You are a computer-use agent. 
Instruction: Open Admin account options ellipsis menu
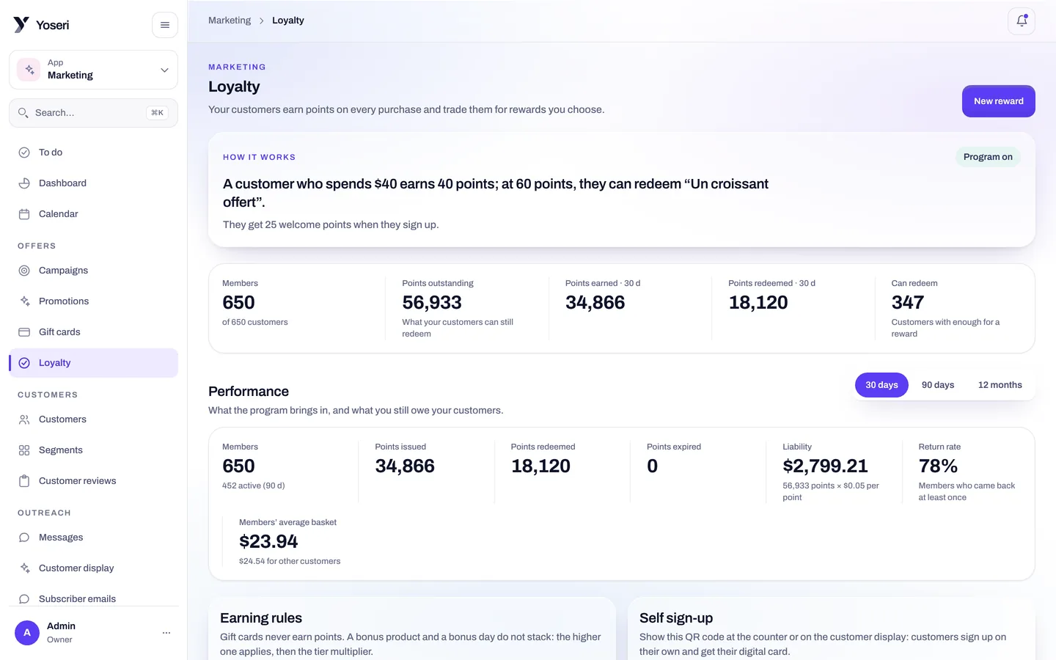click(x=166, y=632)
